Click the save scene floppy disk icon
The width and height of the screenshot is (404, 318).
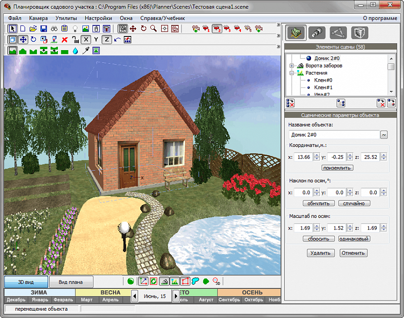pos(43,29)
